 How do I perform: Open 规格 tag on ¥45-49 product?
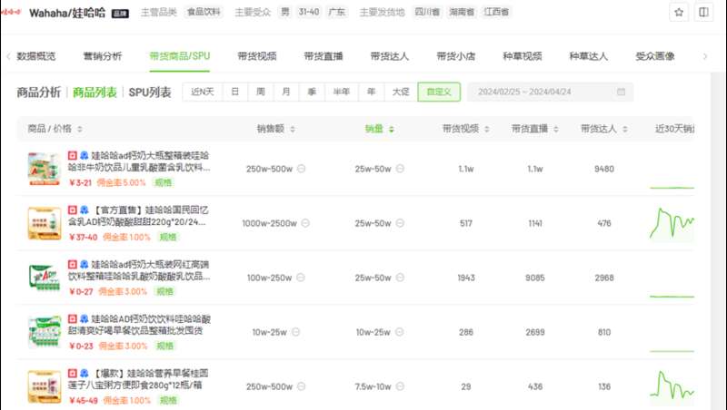click(168, 400)
